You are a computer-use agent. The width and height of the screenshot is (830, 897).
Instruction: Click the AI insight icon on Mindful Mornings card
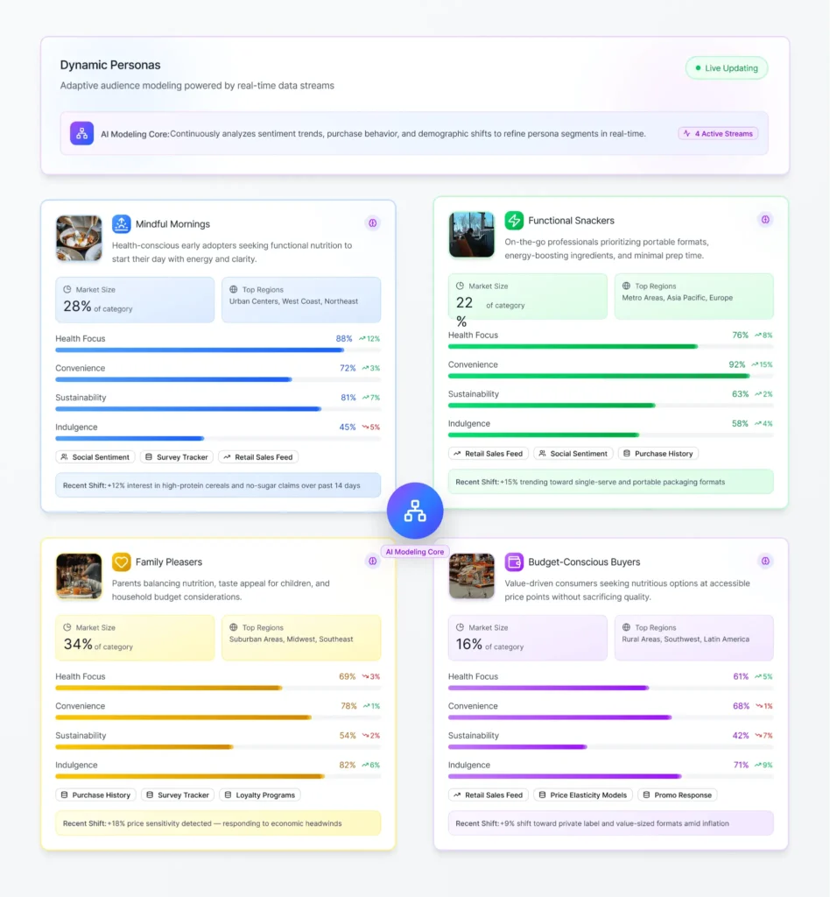[x=373, y=223]
